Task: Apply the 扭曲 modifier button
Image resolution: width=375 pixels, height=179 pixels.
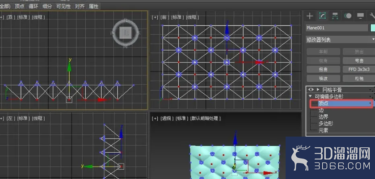Action: [323, 70]
